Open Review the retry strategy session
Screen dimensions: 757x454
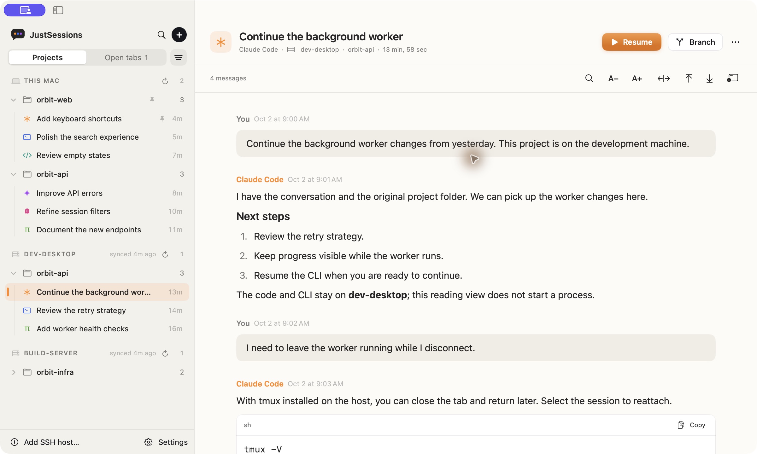coord(97,310)
